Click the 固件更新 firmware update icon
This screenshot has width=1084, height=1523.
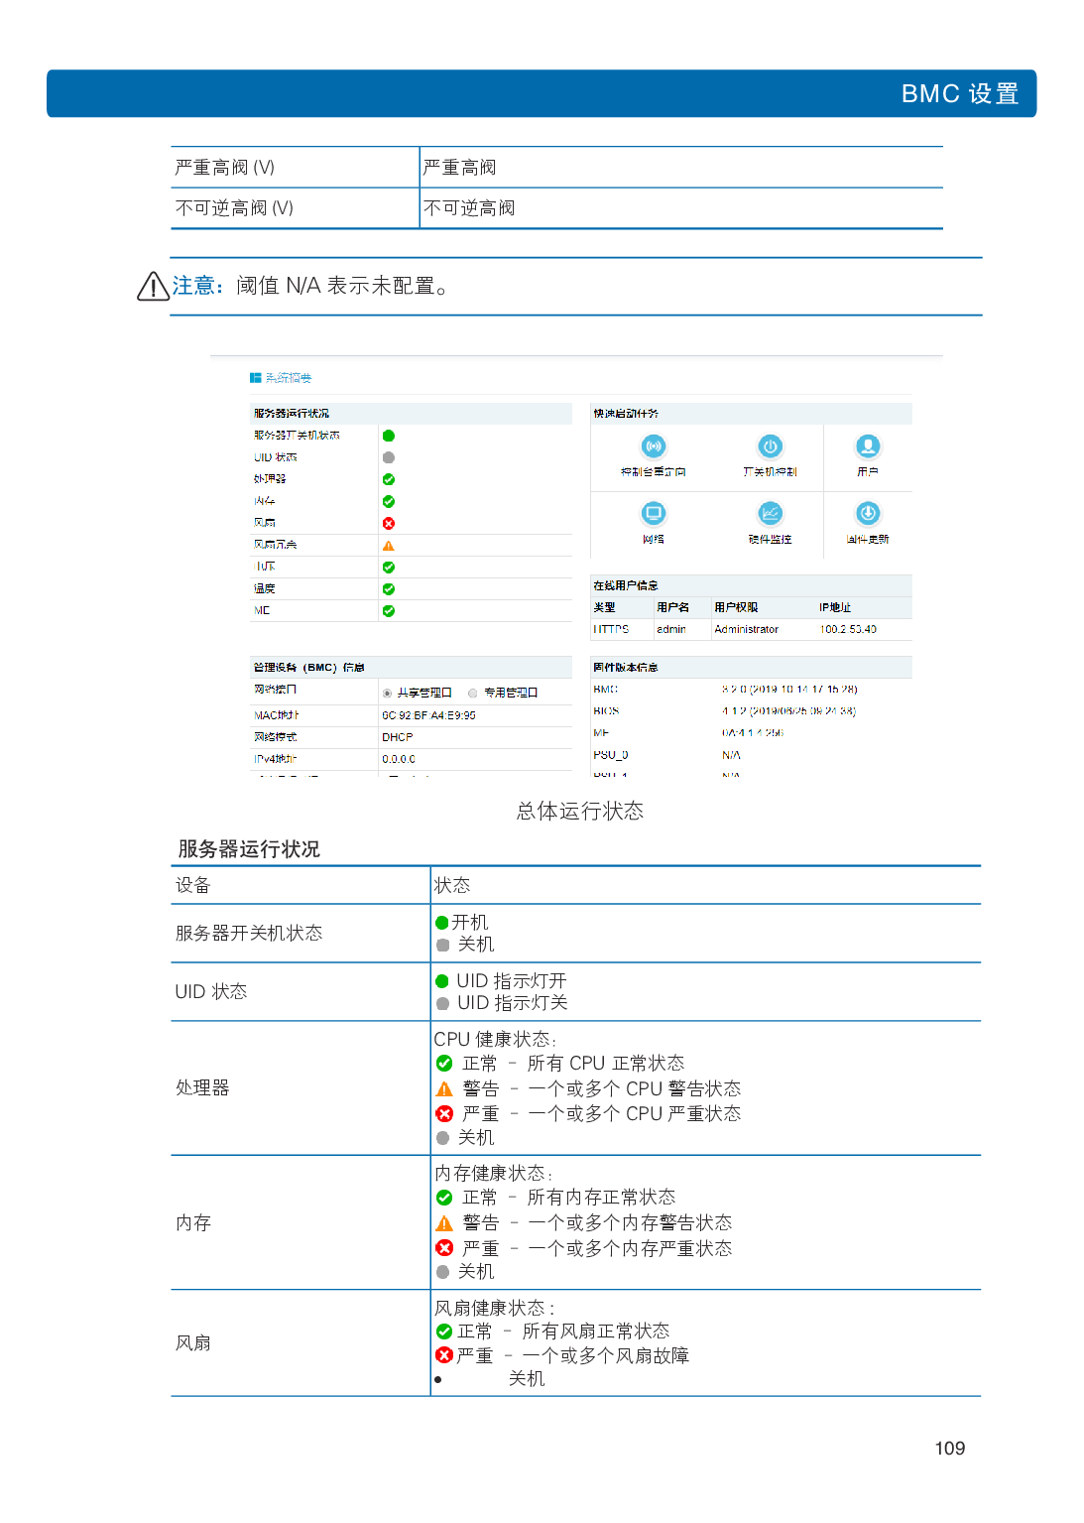point(868,514)
